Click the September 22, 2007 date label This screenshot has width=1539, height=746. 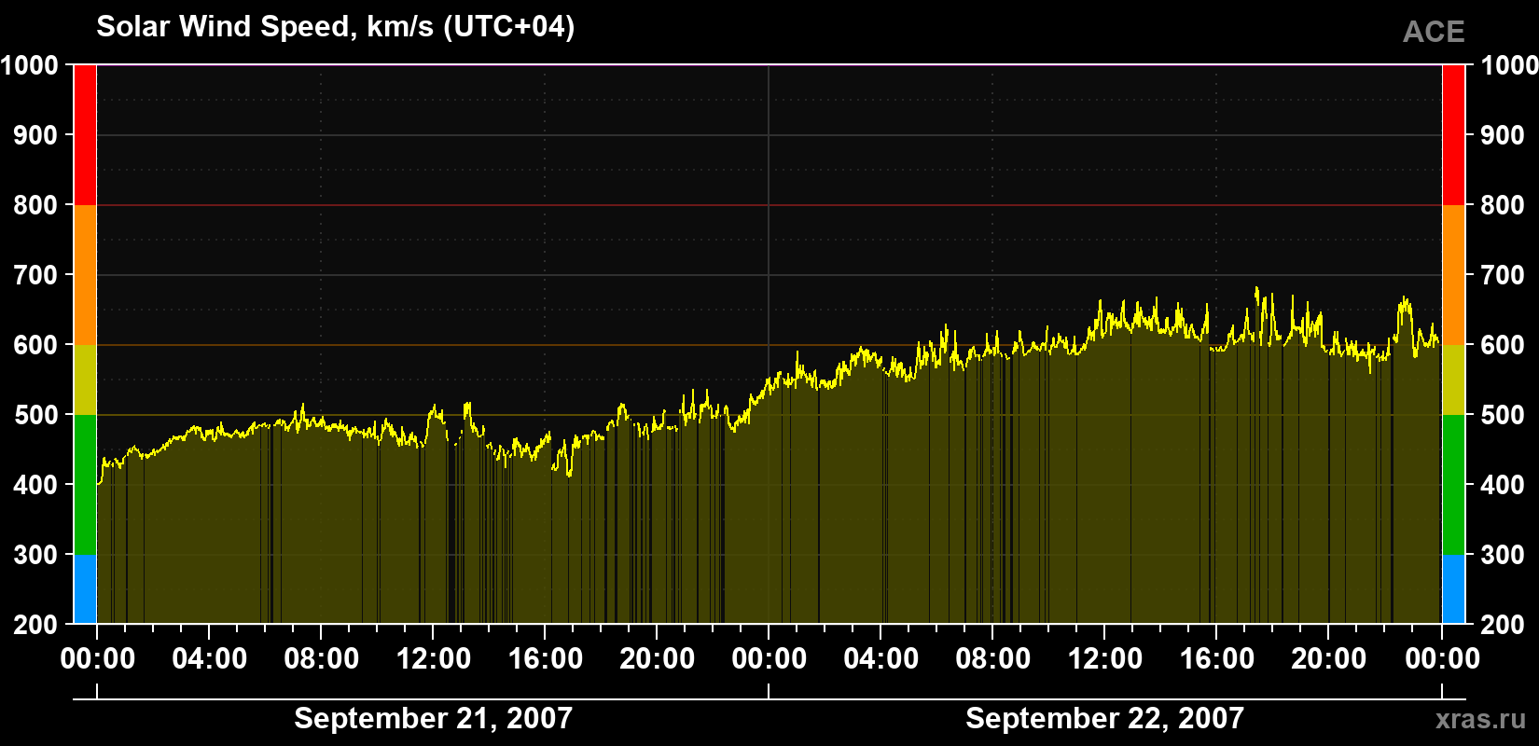pyautogui.click(x=1104, y=718)
